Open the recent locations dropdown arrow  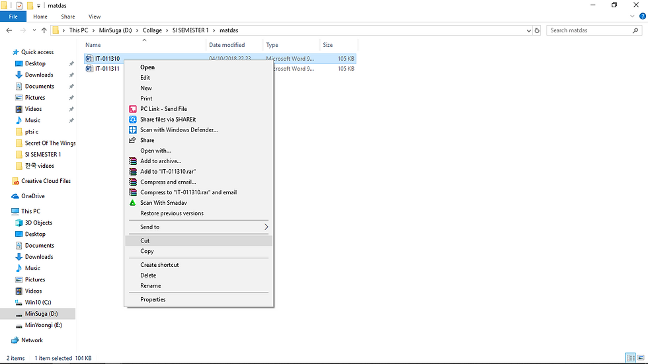pos(34,30)
